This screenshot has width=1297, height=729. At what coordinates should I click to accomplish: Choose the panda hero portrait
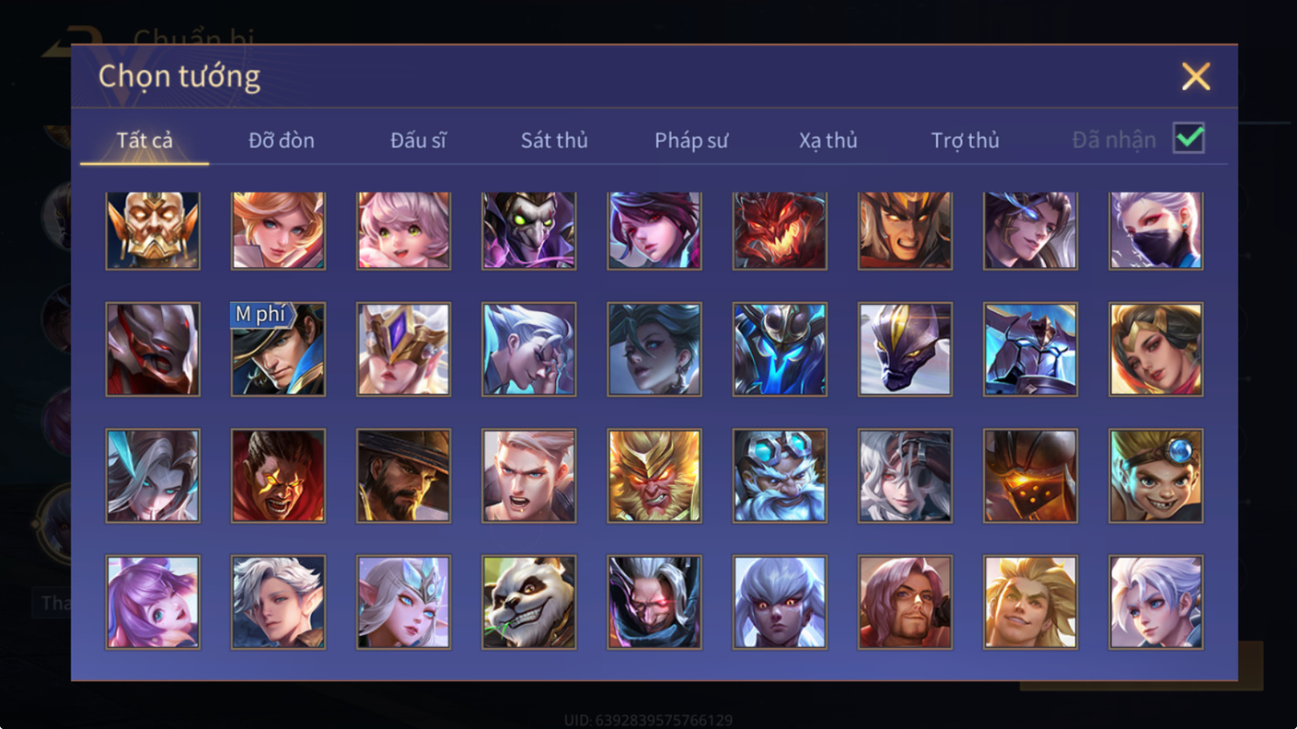point(529,603)
